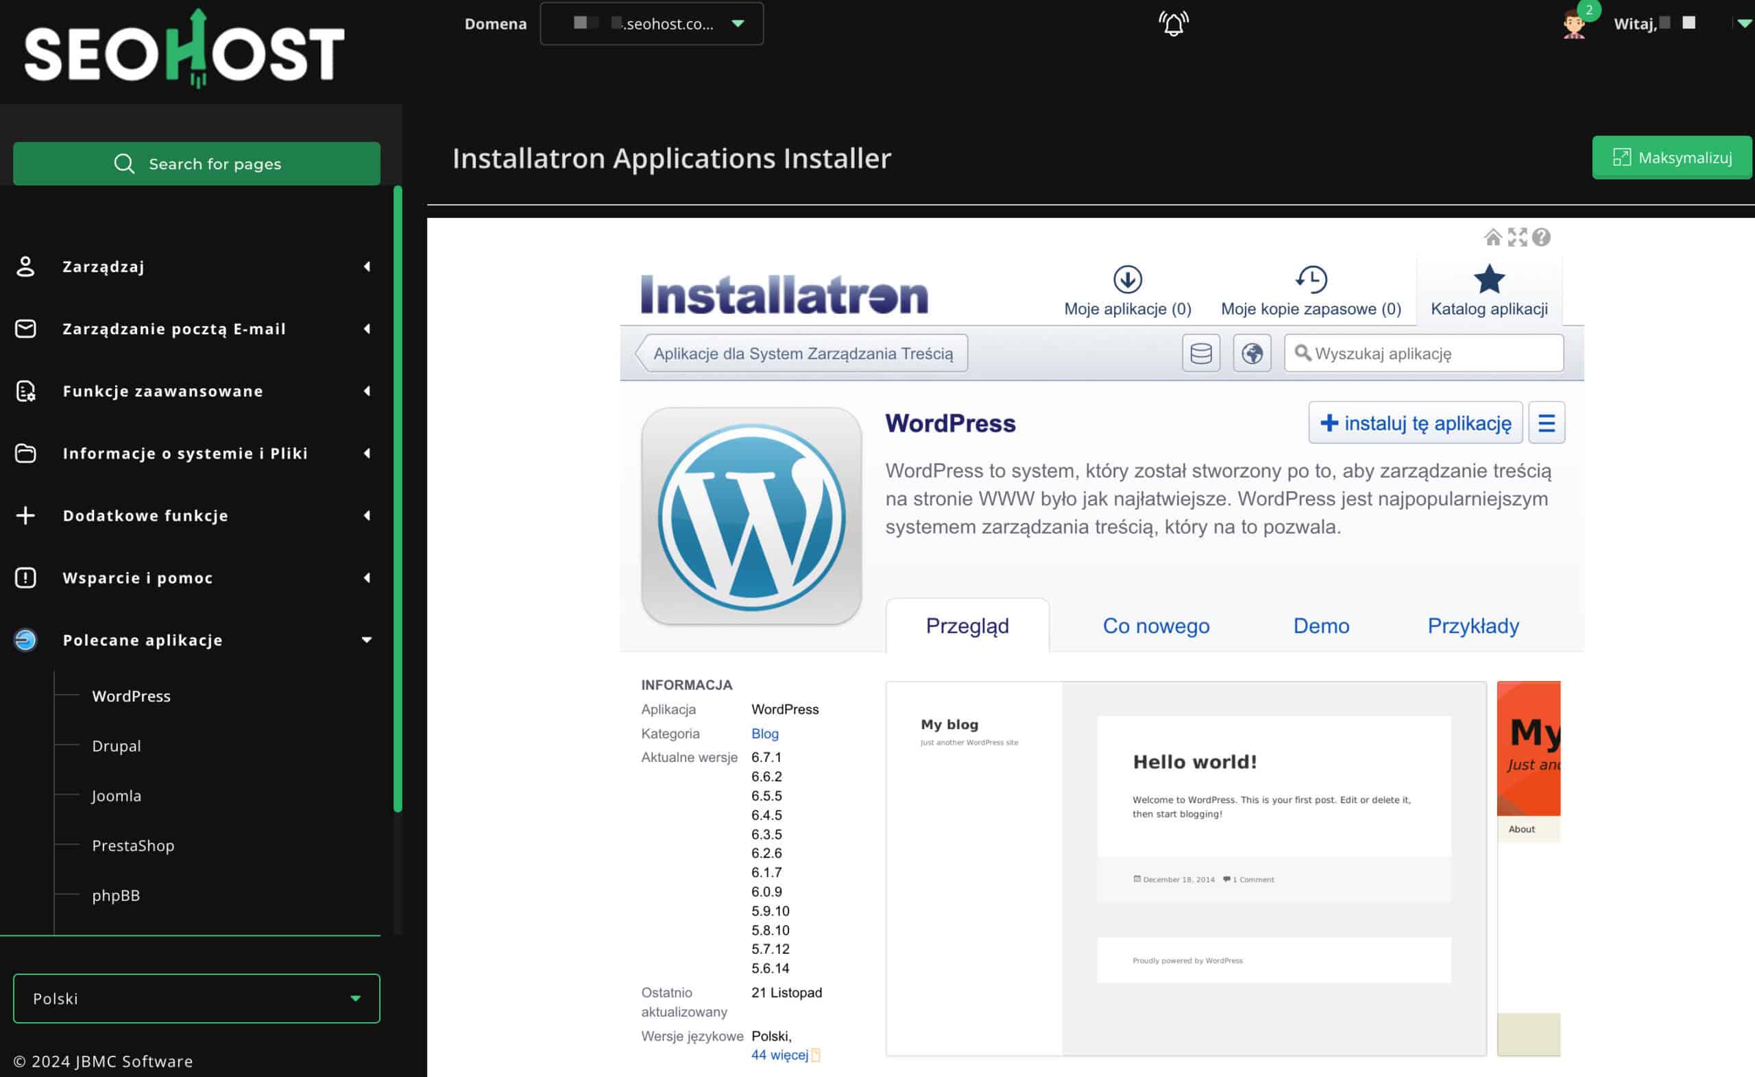This screenshot has width=1755, height=1077.
Task: Click the globe icon beside search box
Action: coord(1252,354)
